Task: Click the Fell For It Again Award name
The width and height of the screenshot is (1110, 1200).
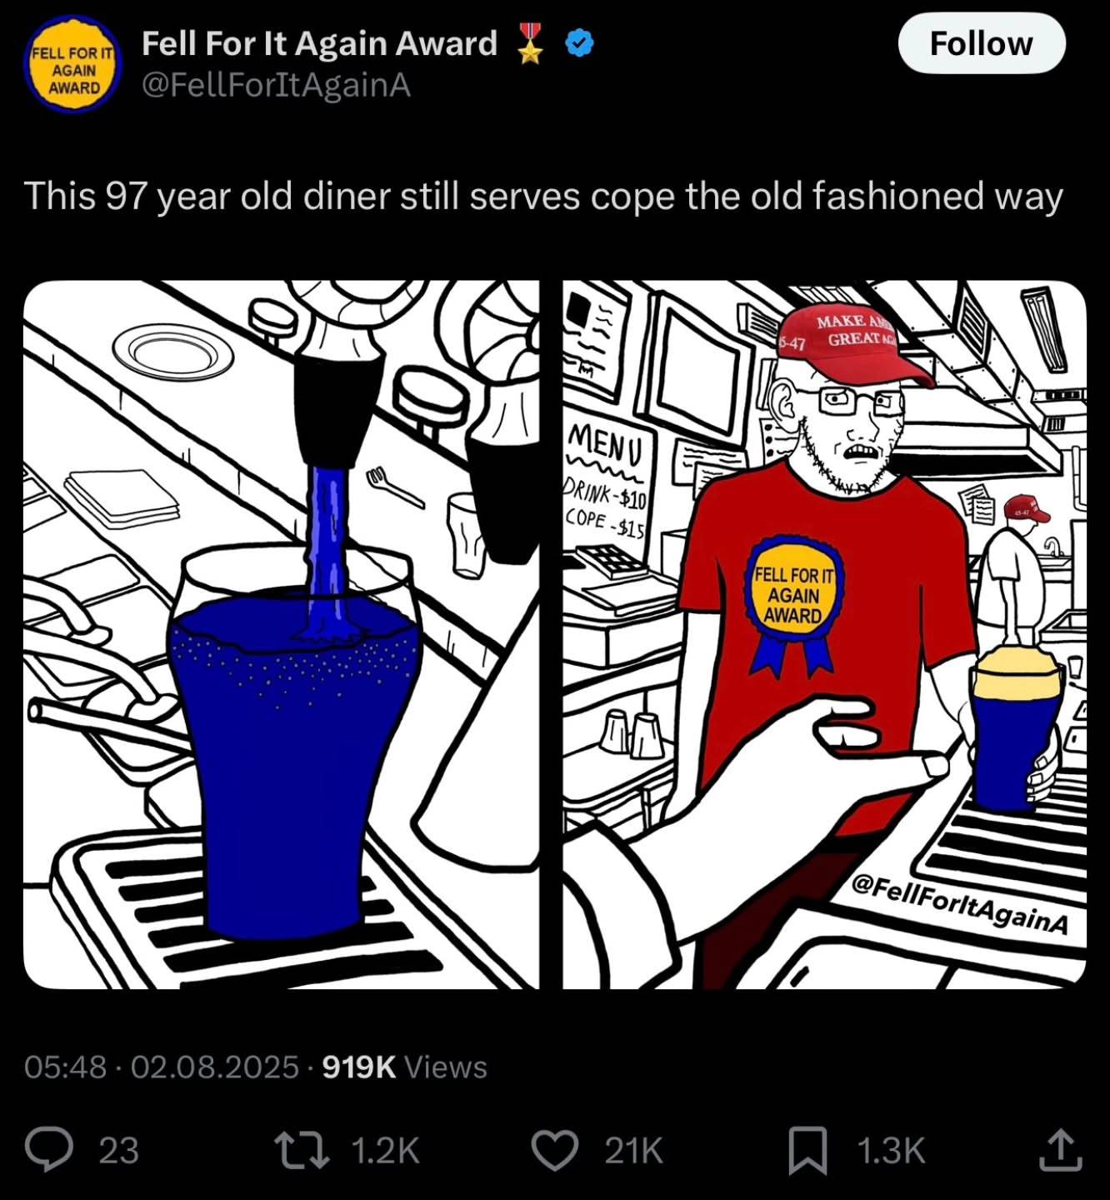Action: (319, 43)
